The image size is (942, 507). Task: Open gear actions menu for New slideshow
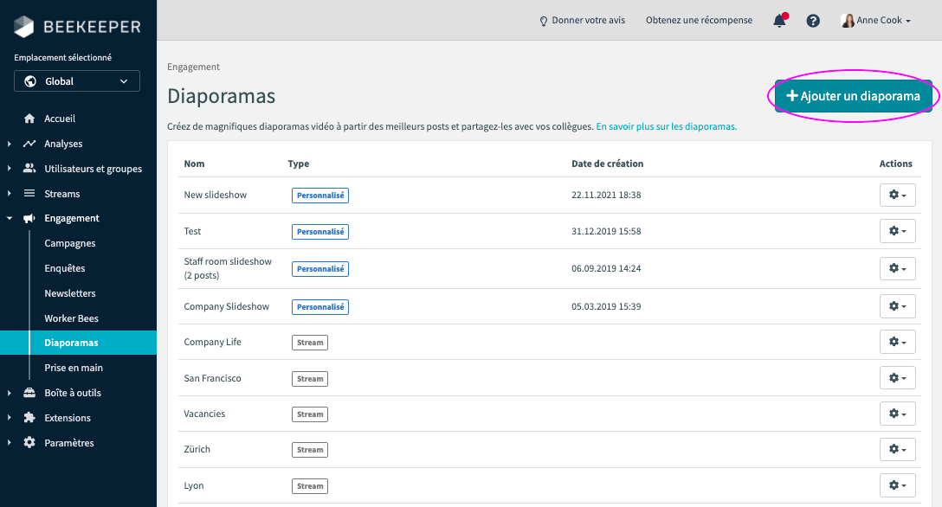pyautogui.click(x=898, y=195)
